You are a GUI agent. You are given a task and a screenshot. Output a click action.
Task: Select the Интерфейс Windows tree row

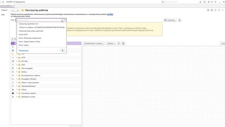tap(46, 79)
